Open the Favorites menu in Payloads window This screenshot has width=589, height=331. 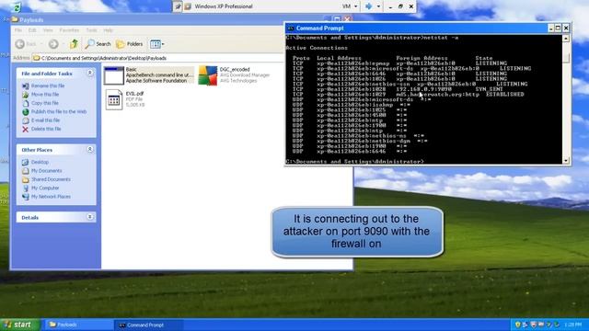69,30
